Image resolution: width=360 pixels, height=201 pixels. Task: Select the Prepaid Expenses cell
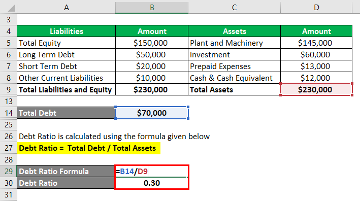click(x=234, y=66)
